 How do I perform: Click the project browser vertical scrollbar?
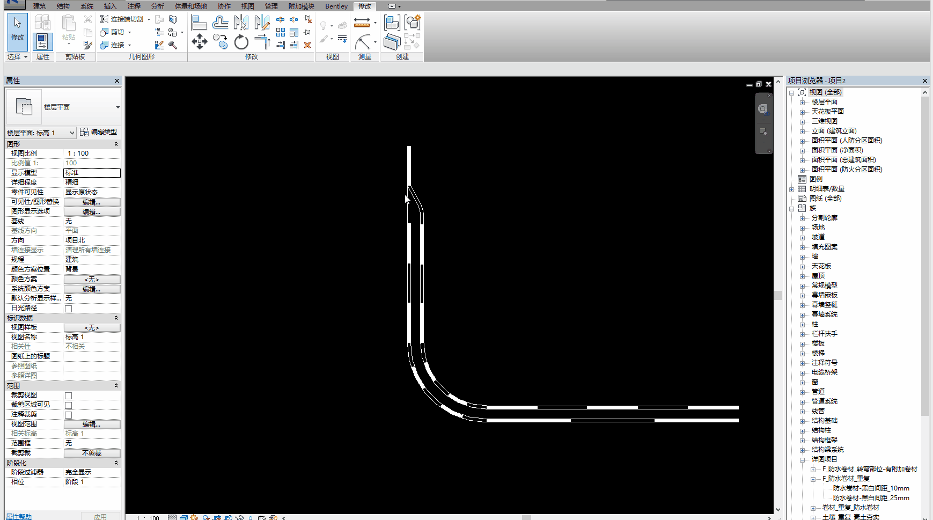click(925, 255)
